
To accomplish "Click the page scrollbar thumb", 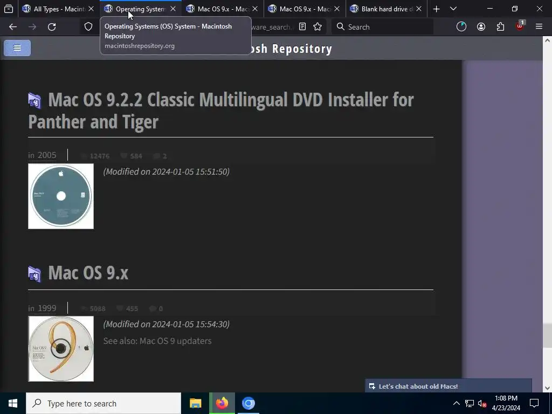I will pos(547,335).
